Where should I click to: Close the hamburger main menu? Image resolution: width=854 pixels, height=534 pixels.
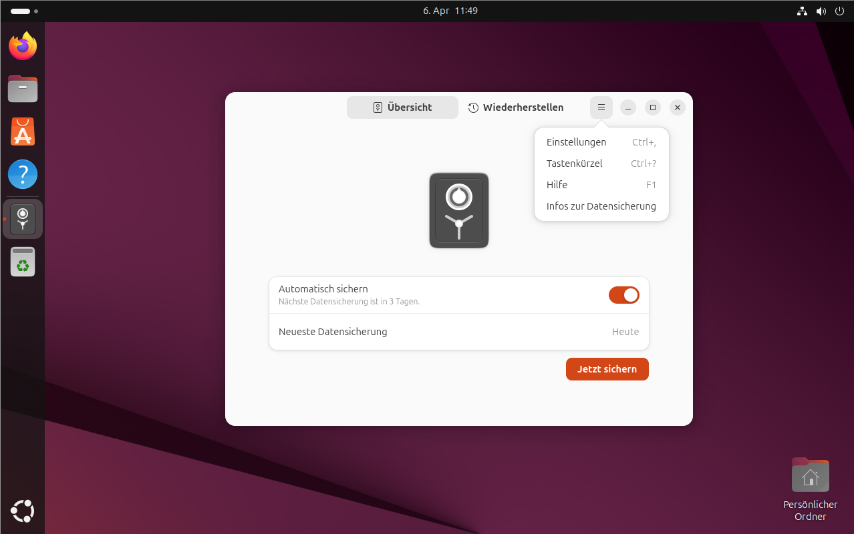[x=601, y=107]
